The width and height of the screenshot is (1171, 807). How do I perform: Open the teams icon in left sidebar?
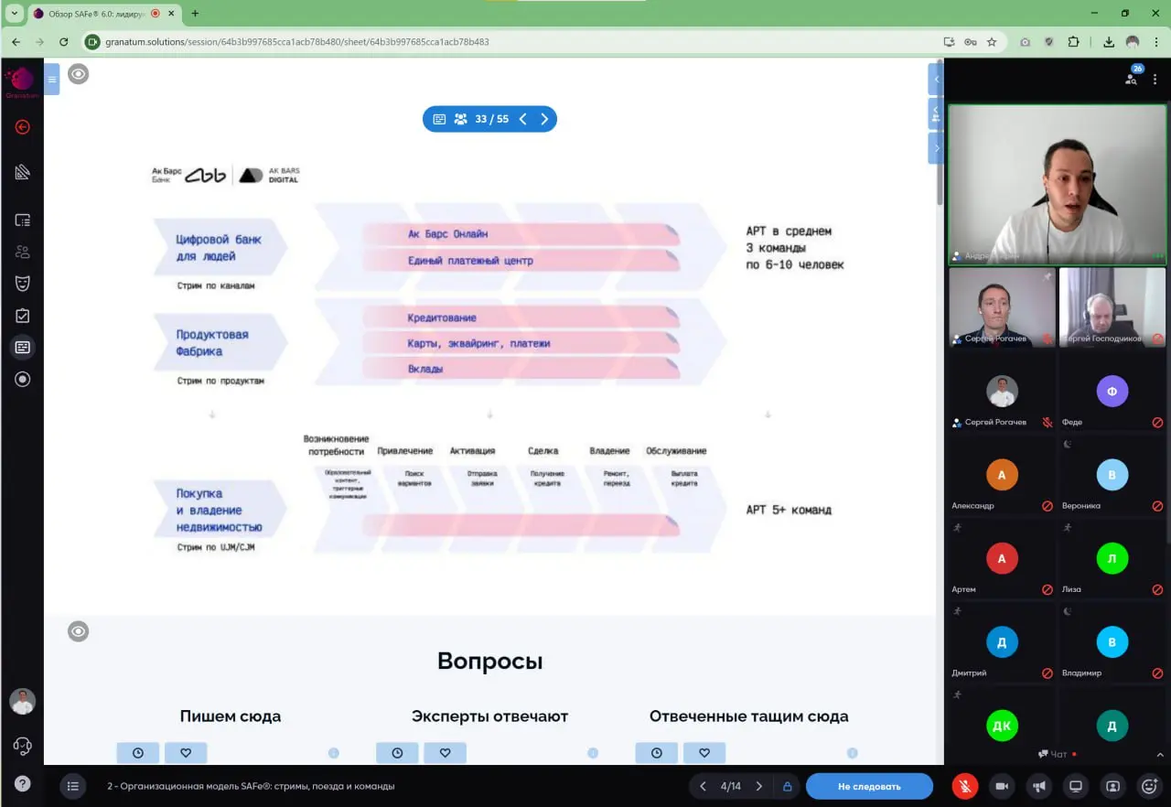(22, 252)
